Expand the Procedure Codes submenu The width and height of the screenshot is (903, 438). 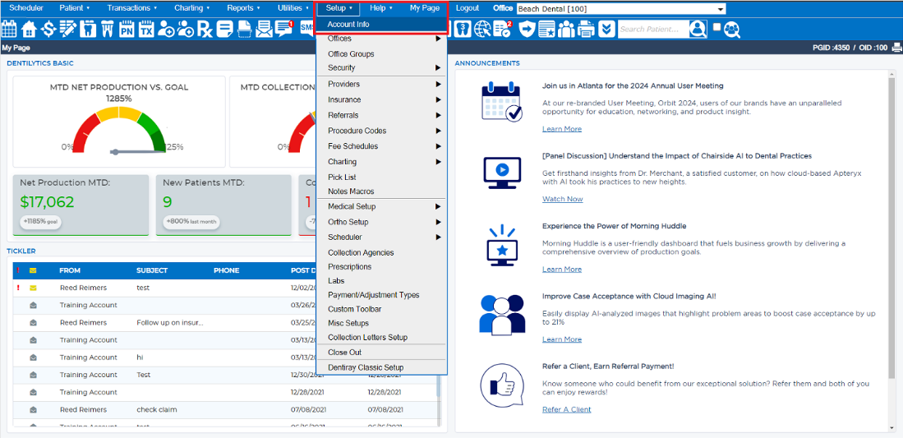pos(381,131)
